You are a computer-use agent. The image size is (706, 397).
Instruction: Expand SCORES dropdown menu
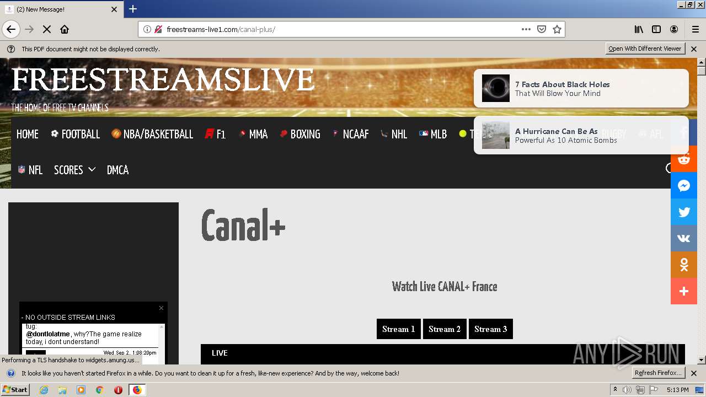tap(74, 170)
